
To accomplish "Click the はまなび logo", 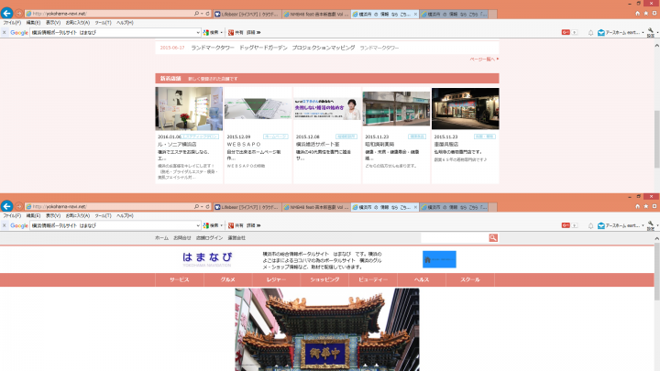I will click(206, 258).
